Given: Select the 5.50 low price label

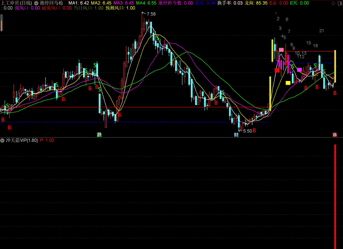Looking at the screenshot, I should pyautogui.click(x=248, y=131).
